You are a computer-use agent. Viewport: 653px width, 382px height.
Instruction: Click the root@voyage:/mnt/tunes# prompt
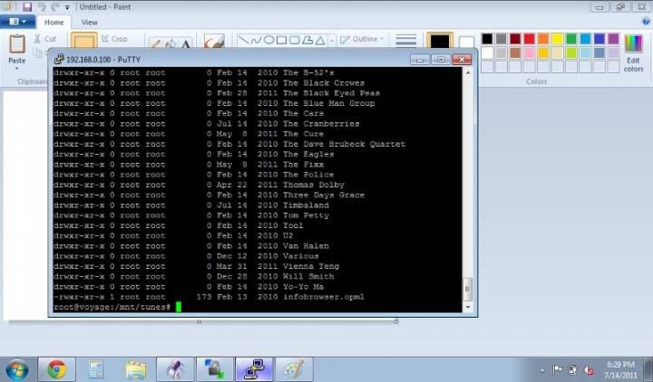click(x=112, y=307)
